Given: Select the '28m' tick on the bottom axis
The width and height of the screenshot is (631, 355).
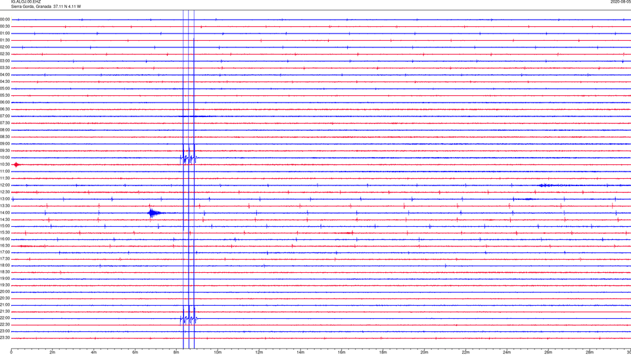Looking at the screenshot, I should pos(590,352).
